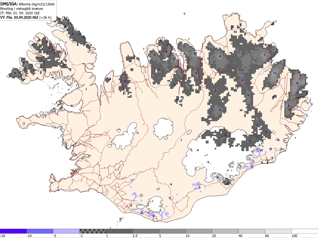Click the grey 2.5 to 5 legend swatch
Image resolution: width=318 pixels, height=238 pixels.
[x=146, y=231]
